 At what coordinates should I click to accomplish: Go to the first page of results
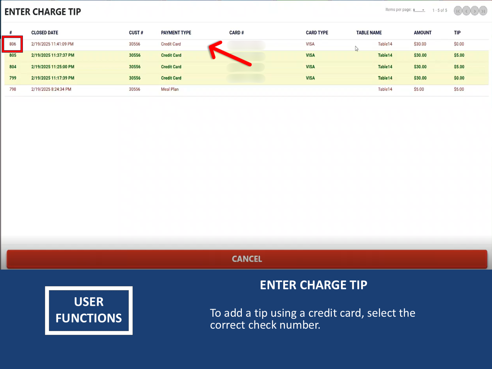point(458,11)
